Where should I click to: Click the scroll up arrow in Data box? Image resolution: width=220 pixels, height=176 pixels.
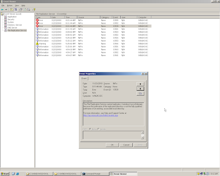click(142, 132)
